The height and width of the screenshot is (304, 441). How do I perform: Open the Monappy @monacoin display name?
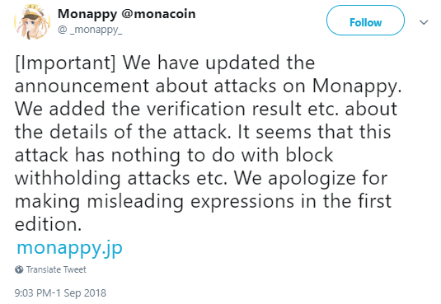coord(127,14)
